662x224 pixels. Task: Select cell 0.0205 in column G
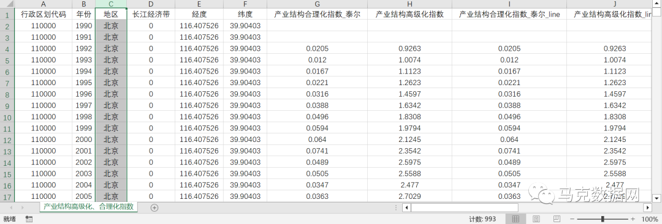(317, 48)
